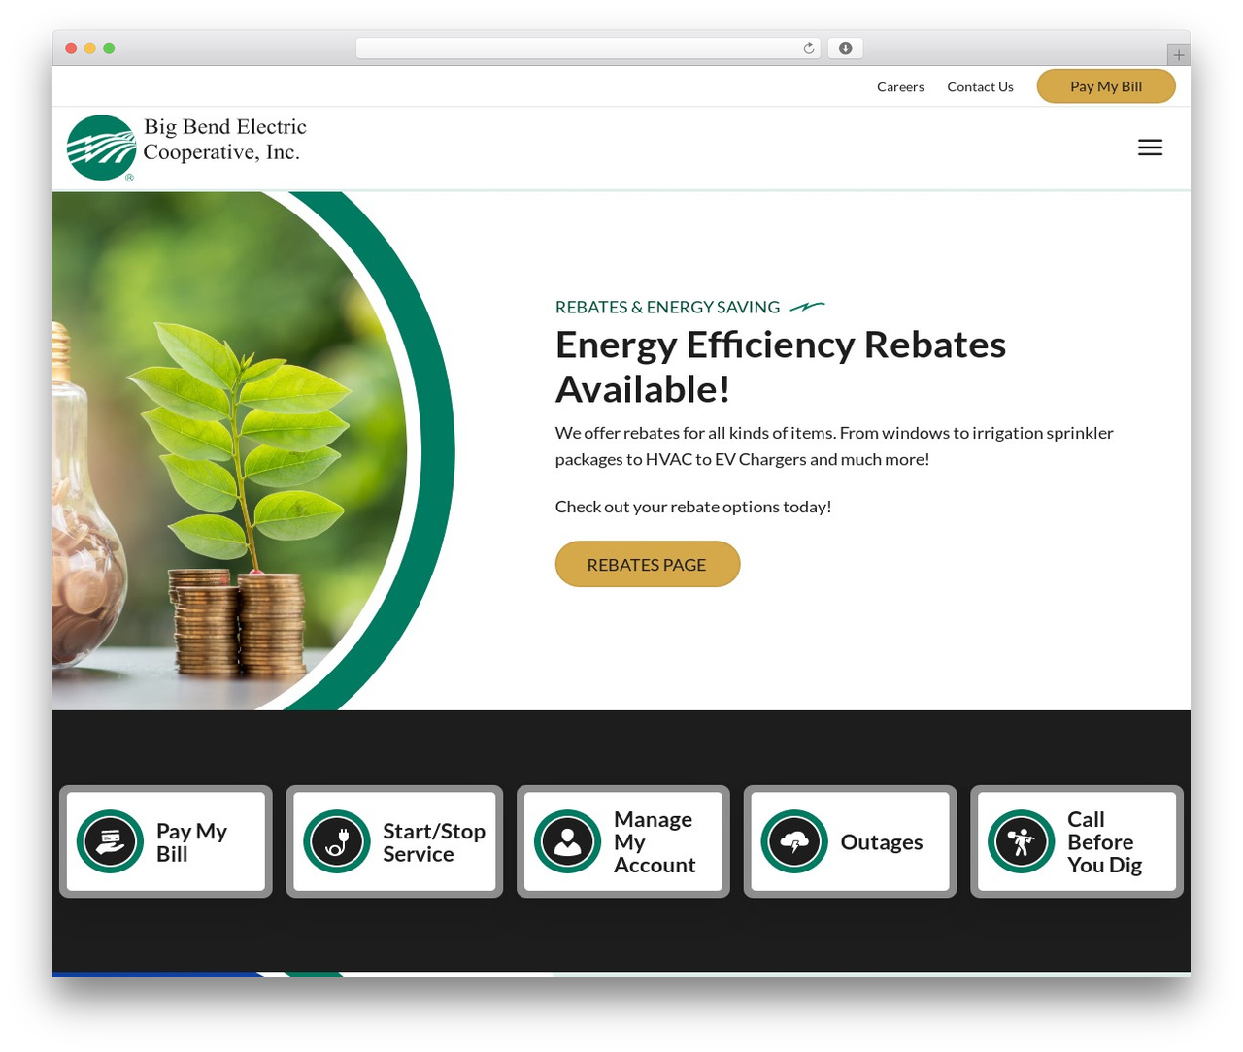This screenshot has height=1052, width=1243.
Task: Click the yellow minimize window button
Action: coord(90,49)
